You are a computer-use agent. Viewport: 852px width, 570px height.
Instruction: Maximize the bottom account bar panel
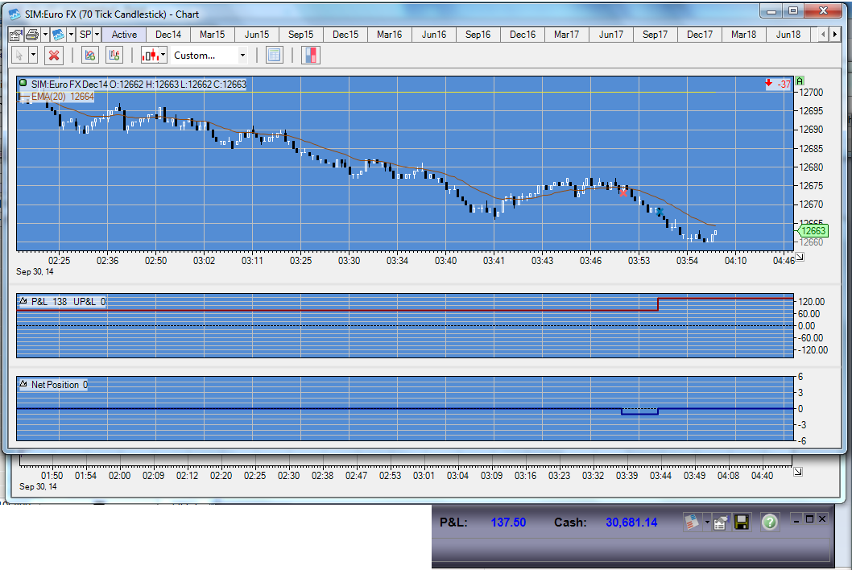point(809,519)
